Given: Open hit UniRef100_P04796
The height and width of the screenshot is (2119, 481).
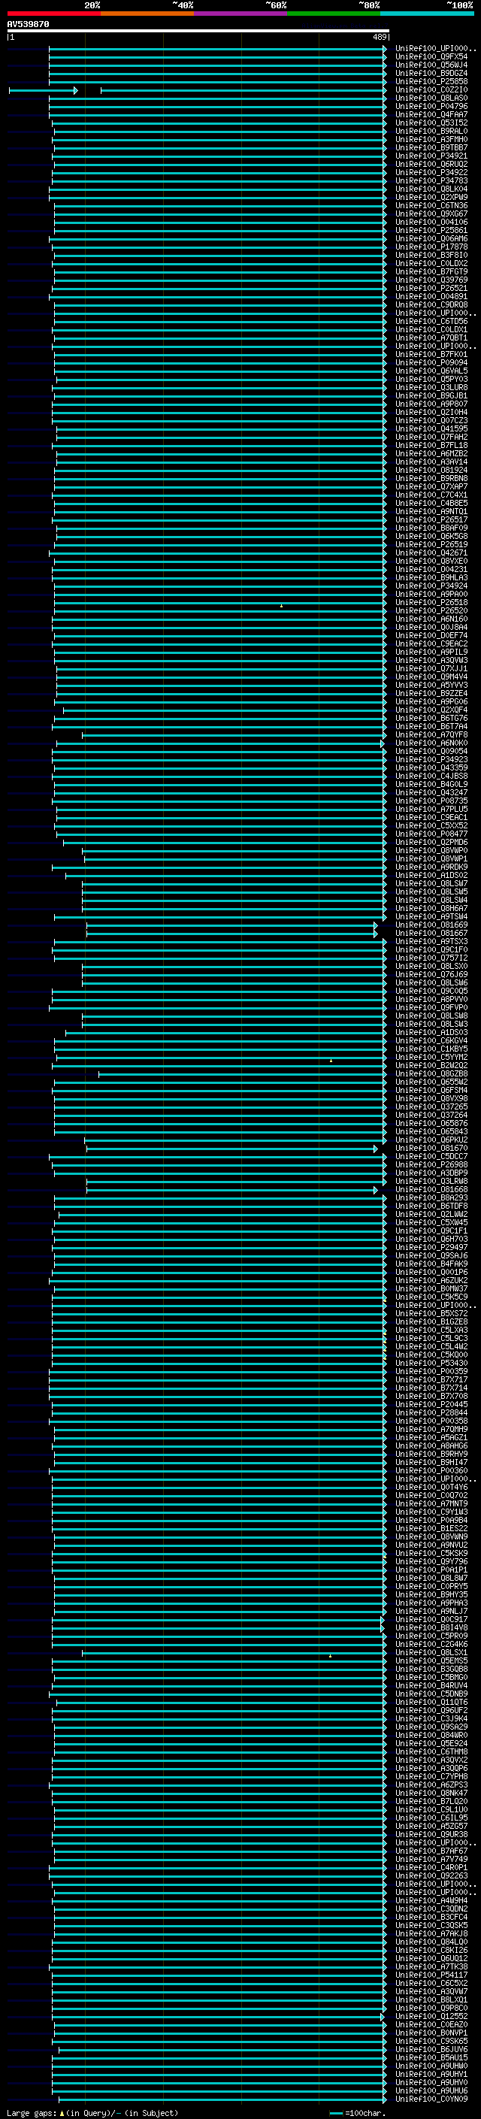Looking at the screenshot, I should (x=431, y=106).
